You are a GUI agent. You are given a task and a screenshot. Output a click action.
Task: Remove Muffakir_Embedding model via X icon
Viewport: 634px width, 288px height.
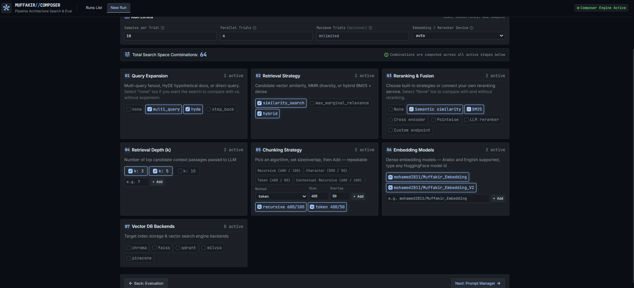point(391,177)
